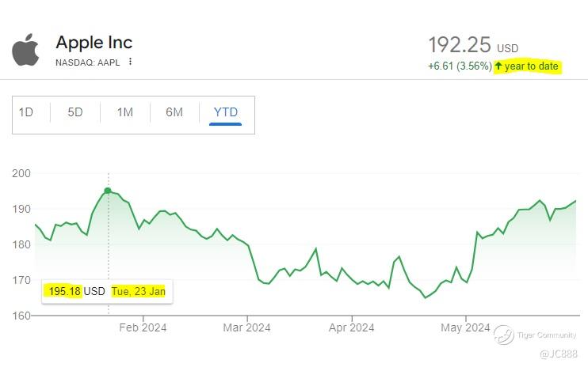The width and height of the screenshot is (588, 367).
Task: Choose the 6M range tab
Action: 174,112
